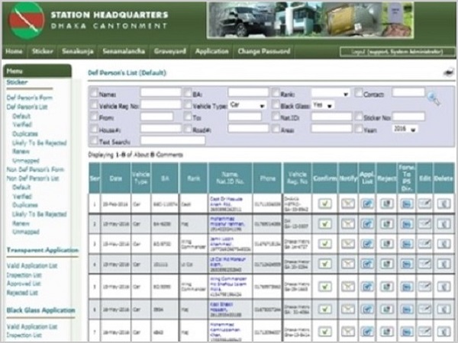Screen dimensions: 458x343
Task: Tick the Rank filter checkbox
Action: [276, 93]
